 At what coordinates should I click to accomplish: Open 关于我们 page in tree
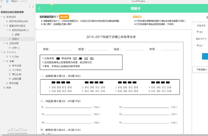pos(17,70)
